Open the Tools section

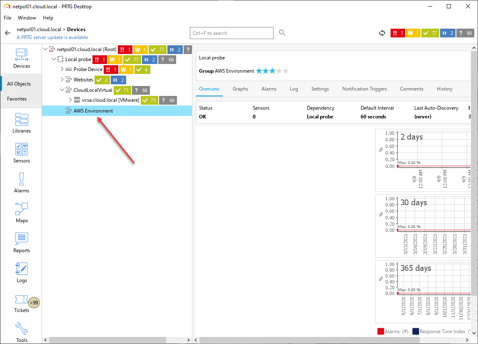click(21, 332)
